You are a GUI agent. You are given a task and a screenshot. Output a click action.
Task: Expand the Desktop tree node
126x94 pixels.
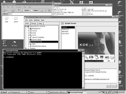[x=26, y=48]
